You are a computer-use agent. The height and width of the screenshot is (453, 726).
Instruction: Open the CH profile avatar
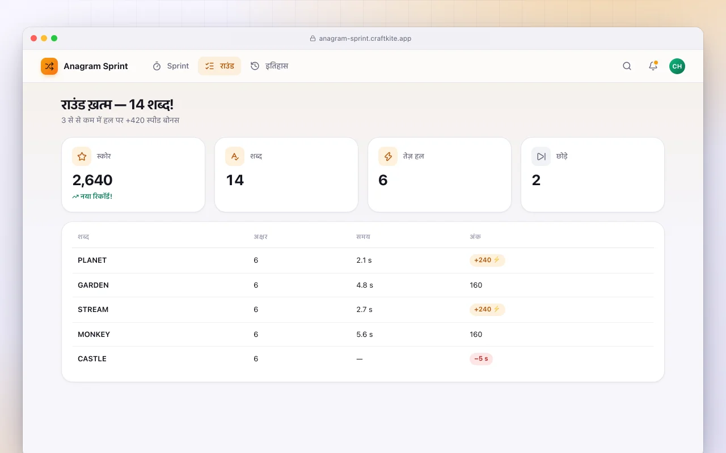(677, 66)
